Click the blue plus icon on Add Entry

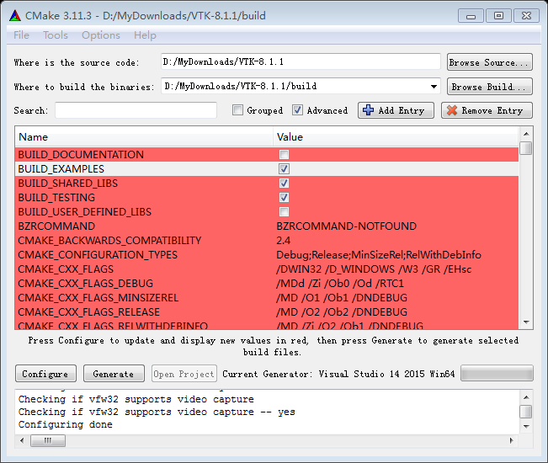click(x=368, y=110)
